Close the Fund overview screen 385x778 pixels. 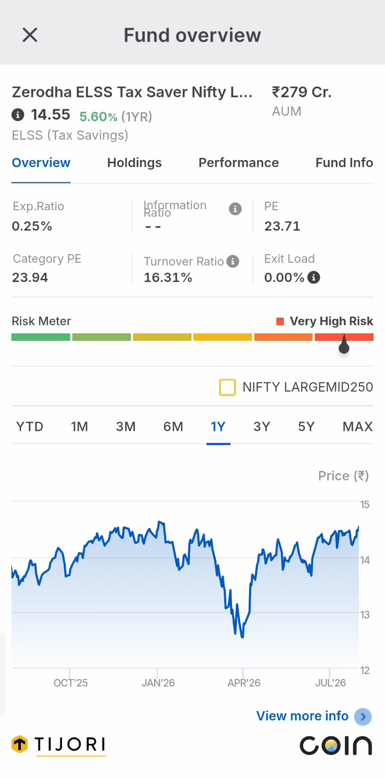(x=29, y=35)
